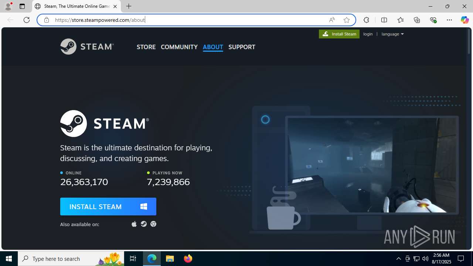
Task: Open the notification center
Action: [461, 259]
